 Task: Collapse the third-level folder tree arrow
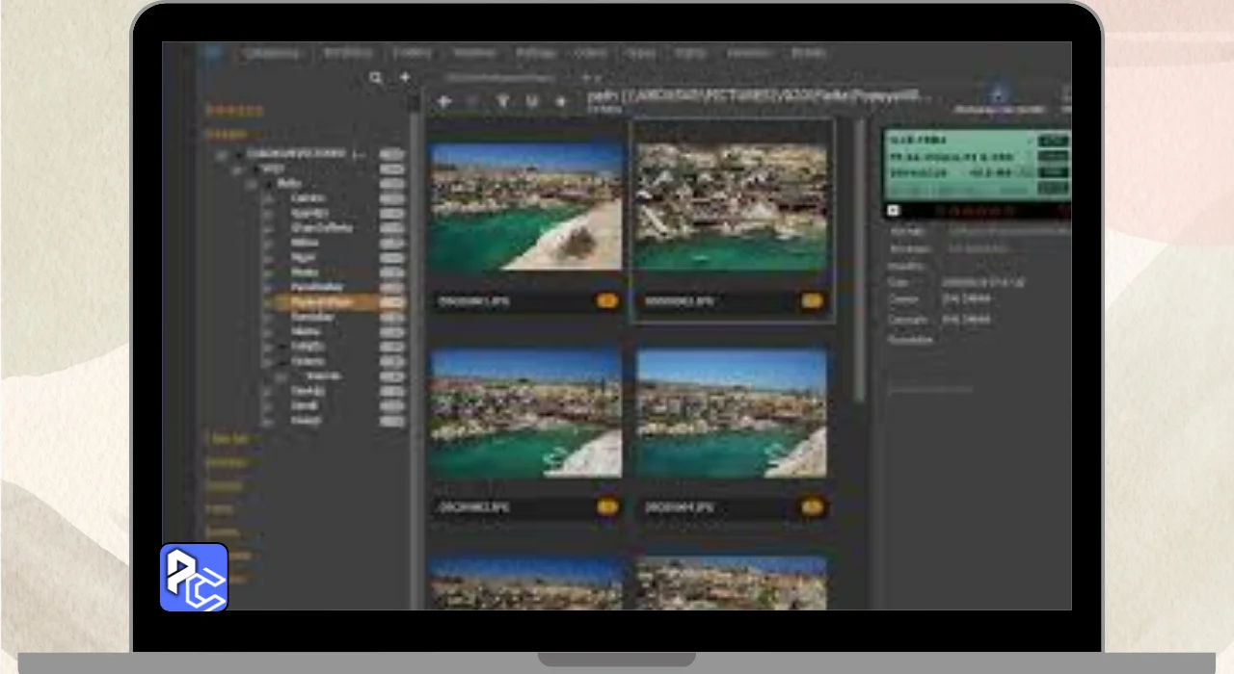pyautogui.click(x=267, y=184)
